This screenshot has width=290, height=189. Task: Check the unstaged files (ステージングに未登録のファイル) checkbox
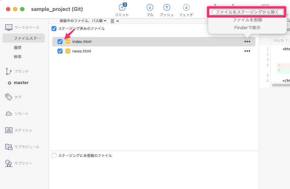[54, 156]
